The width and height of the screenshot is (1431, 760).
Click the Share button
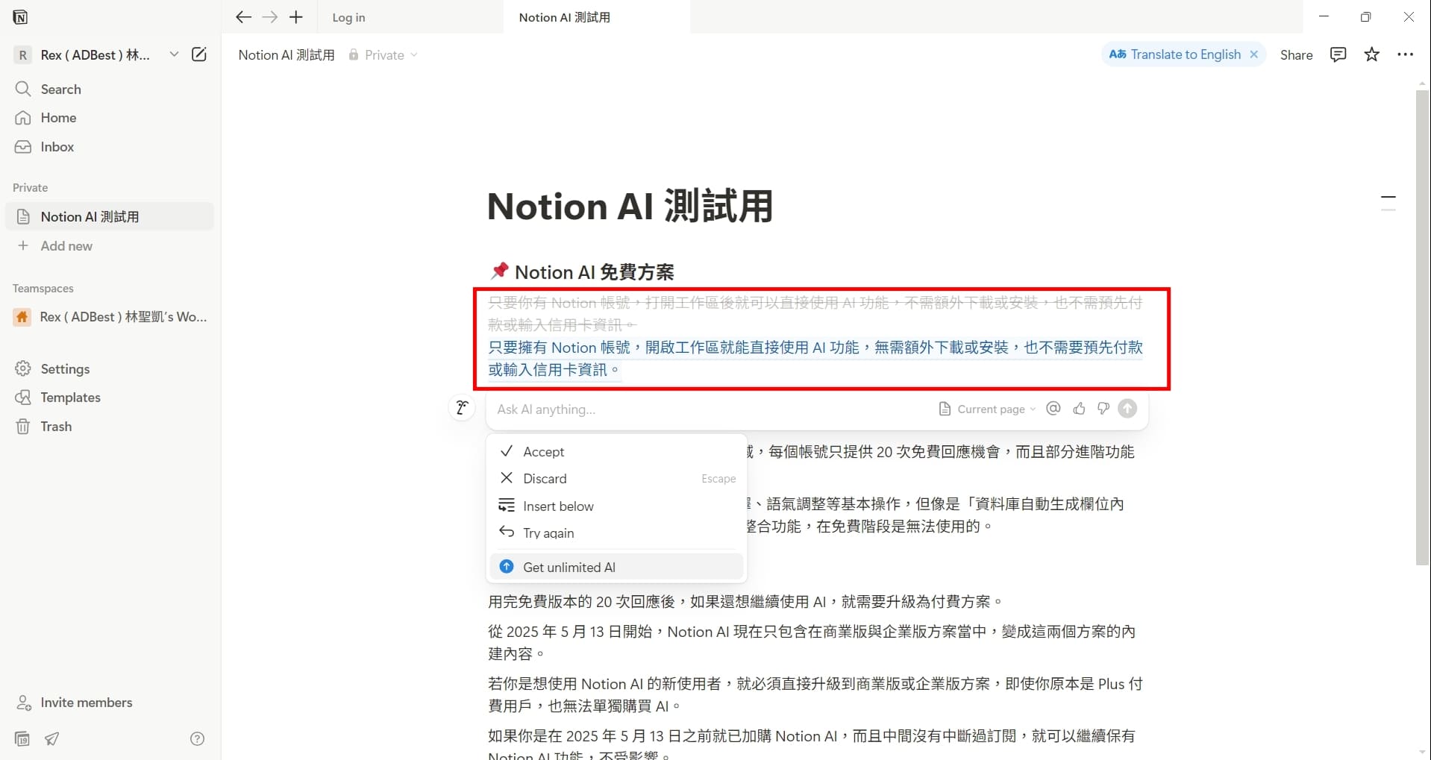[x=1296, y=54]
